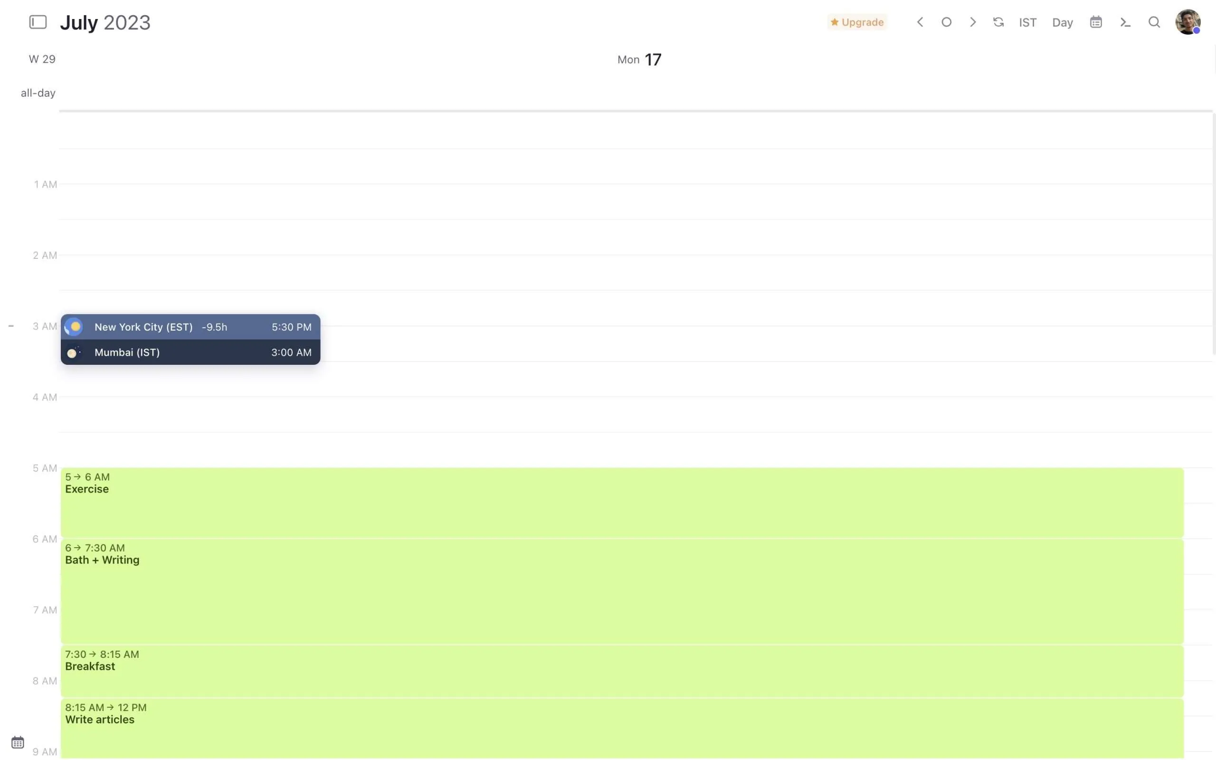Go to next day arrow
This screenshot has height=760, width=1216.
point(973,22)
